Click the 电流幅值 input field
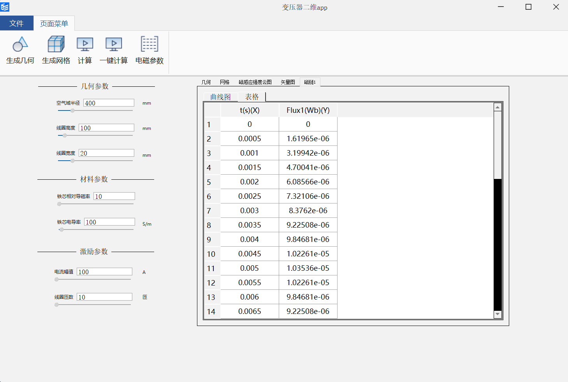Screen dimensions: 568x382 point(104,272)
